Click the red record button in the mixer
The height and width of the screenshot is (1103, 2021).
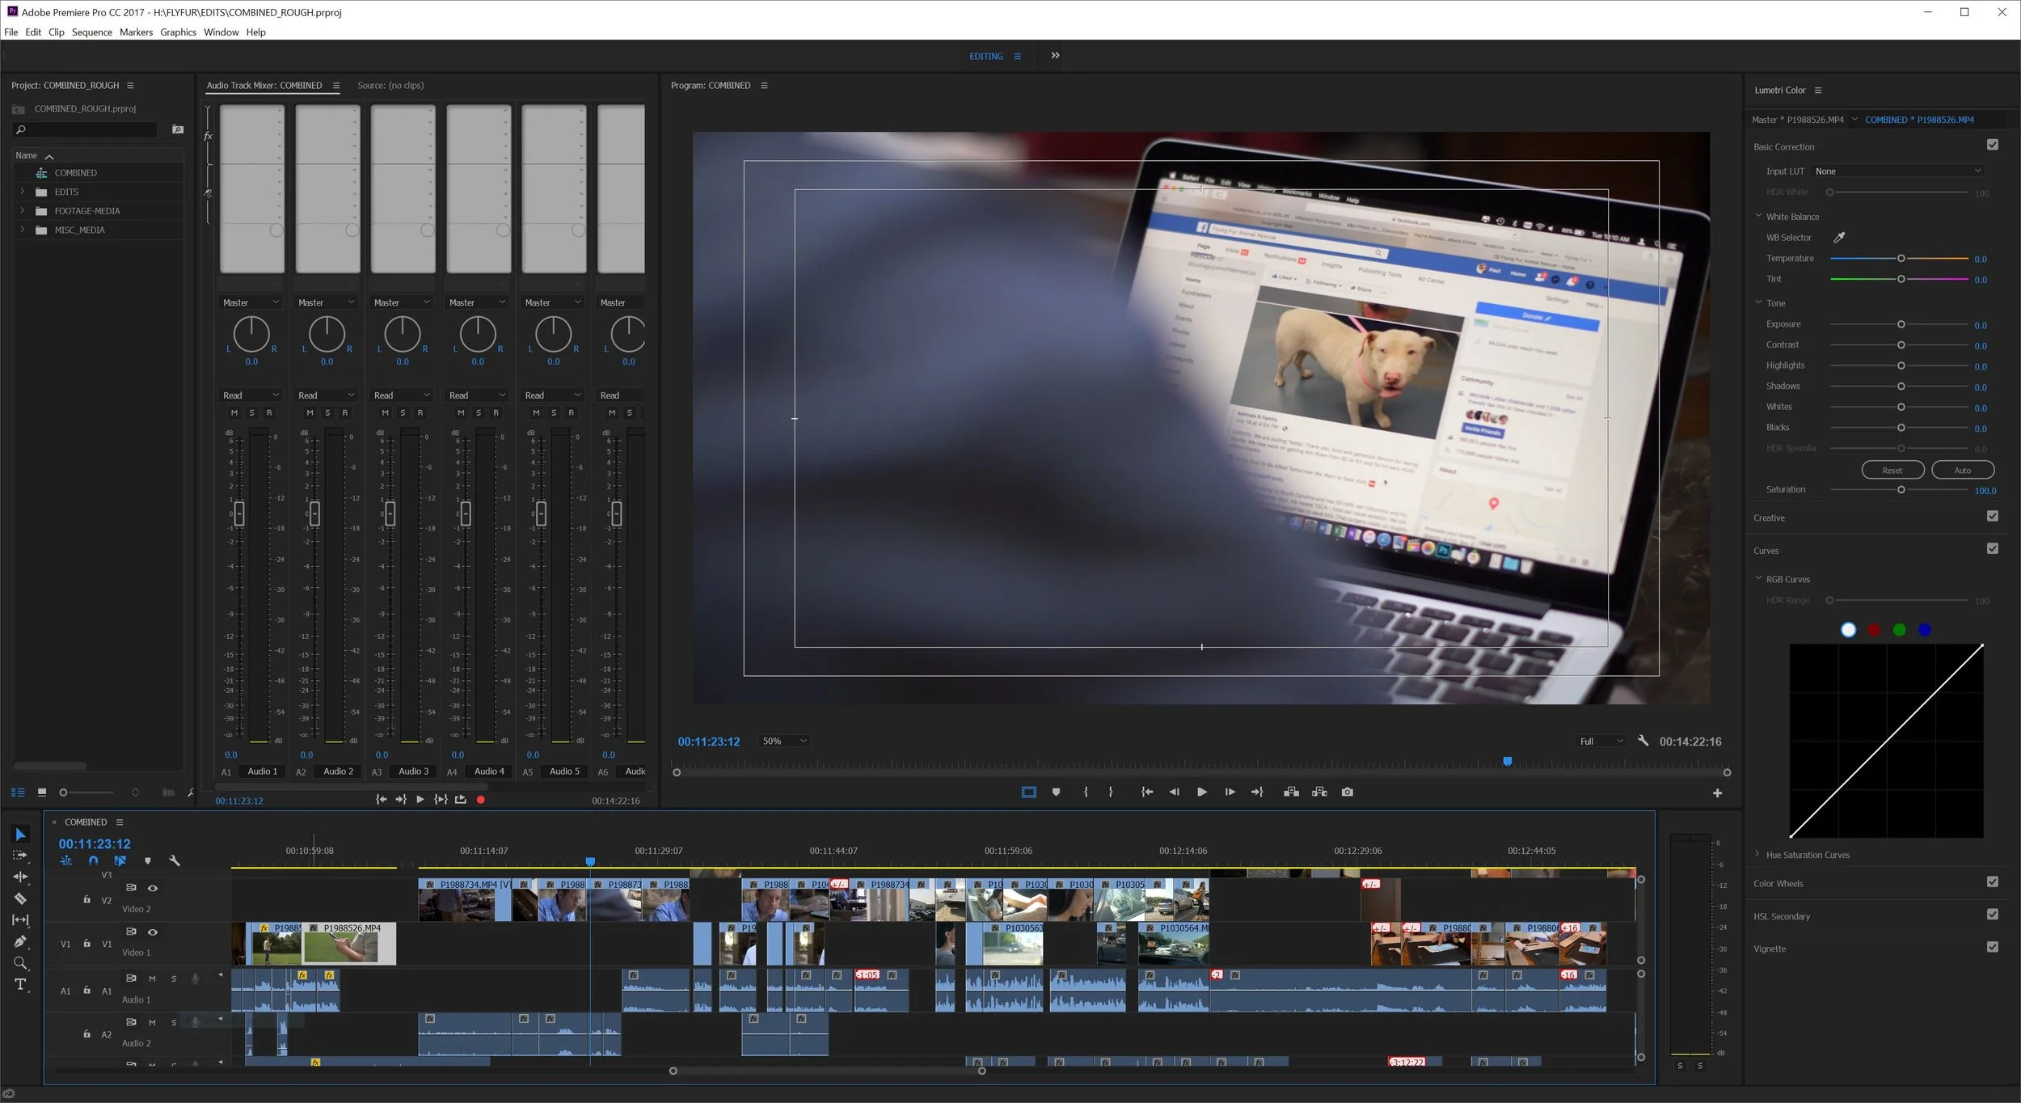coord(480,800)
